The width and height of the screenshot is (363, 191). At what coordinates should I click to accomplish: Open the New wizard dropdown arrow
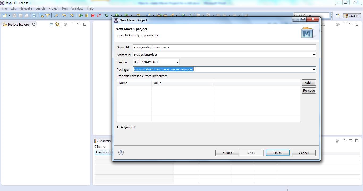click(9, 15)
